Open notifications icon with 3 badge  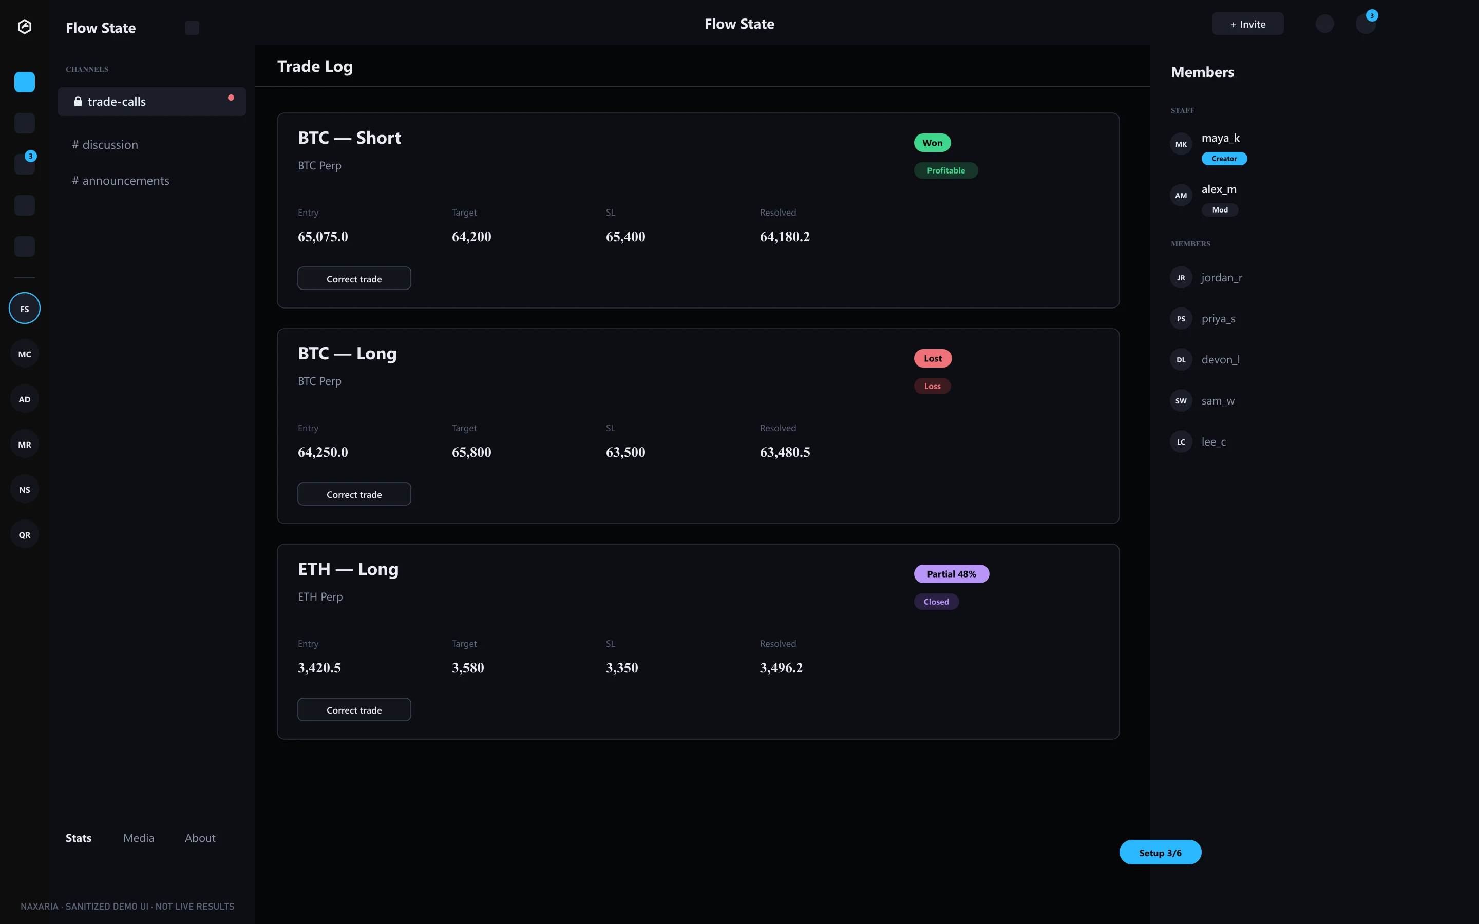[1366, 23]
